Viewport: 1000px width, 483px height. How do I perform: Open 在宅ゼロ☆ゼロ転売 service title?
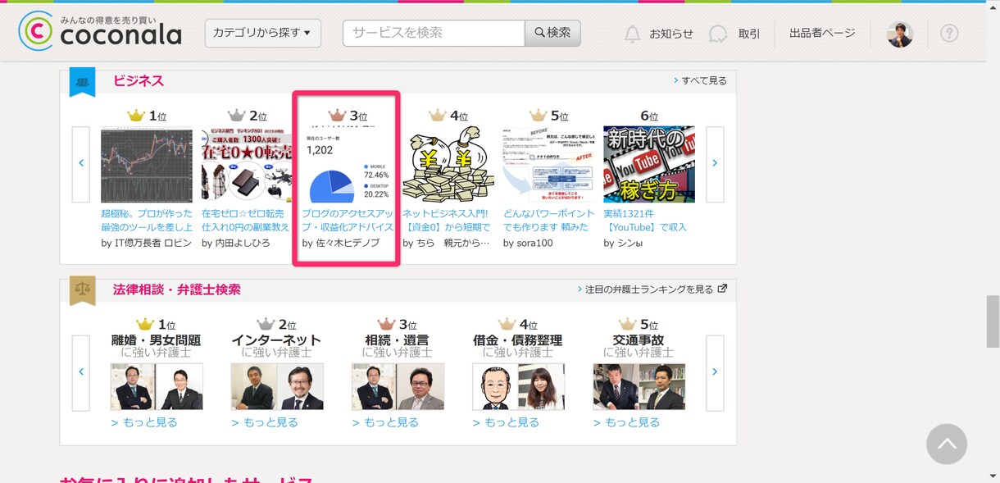246,220
